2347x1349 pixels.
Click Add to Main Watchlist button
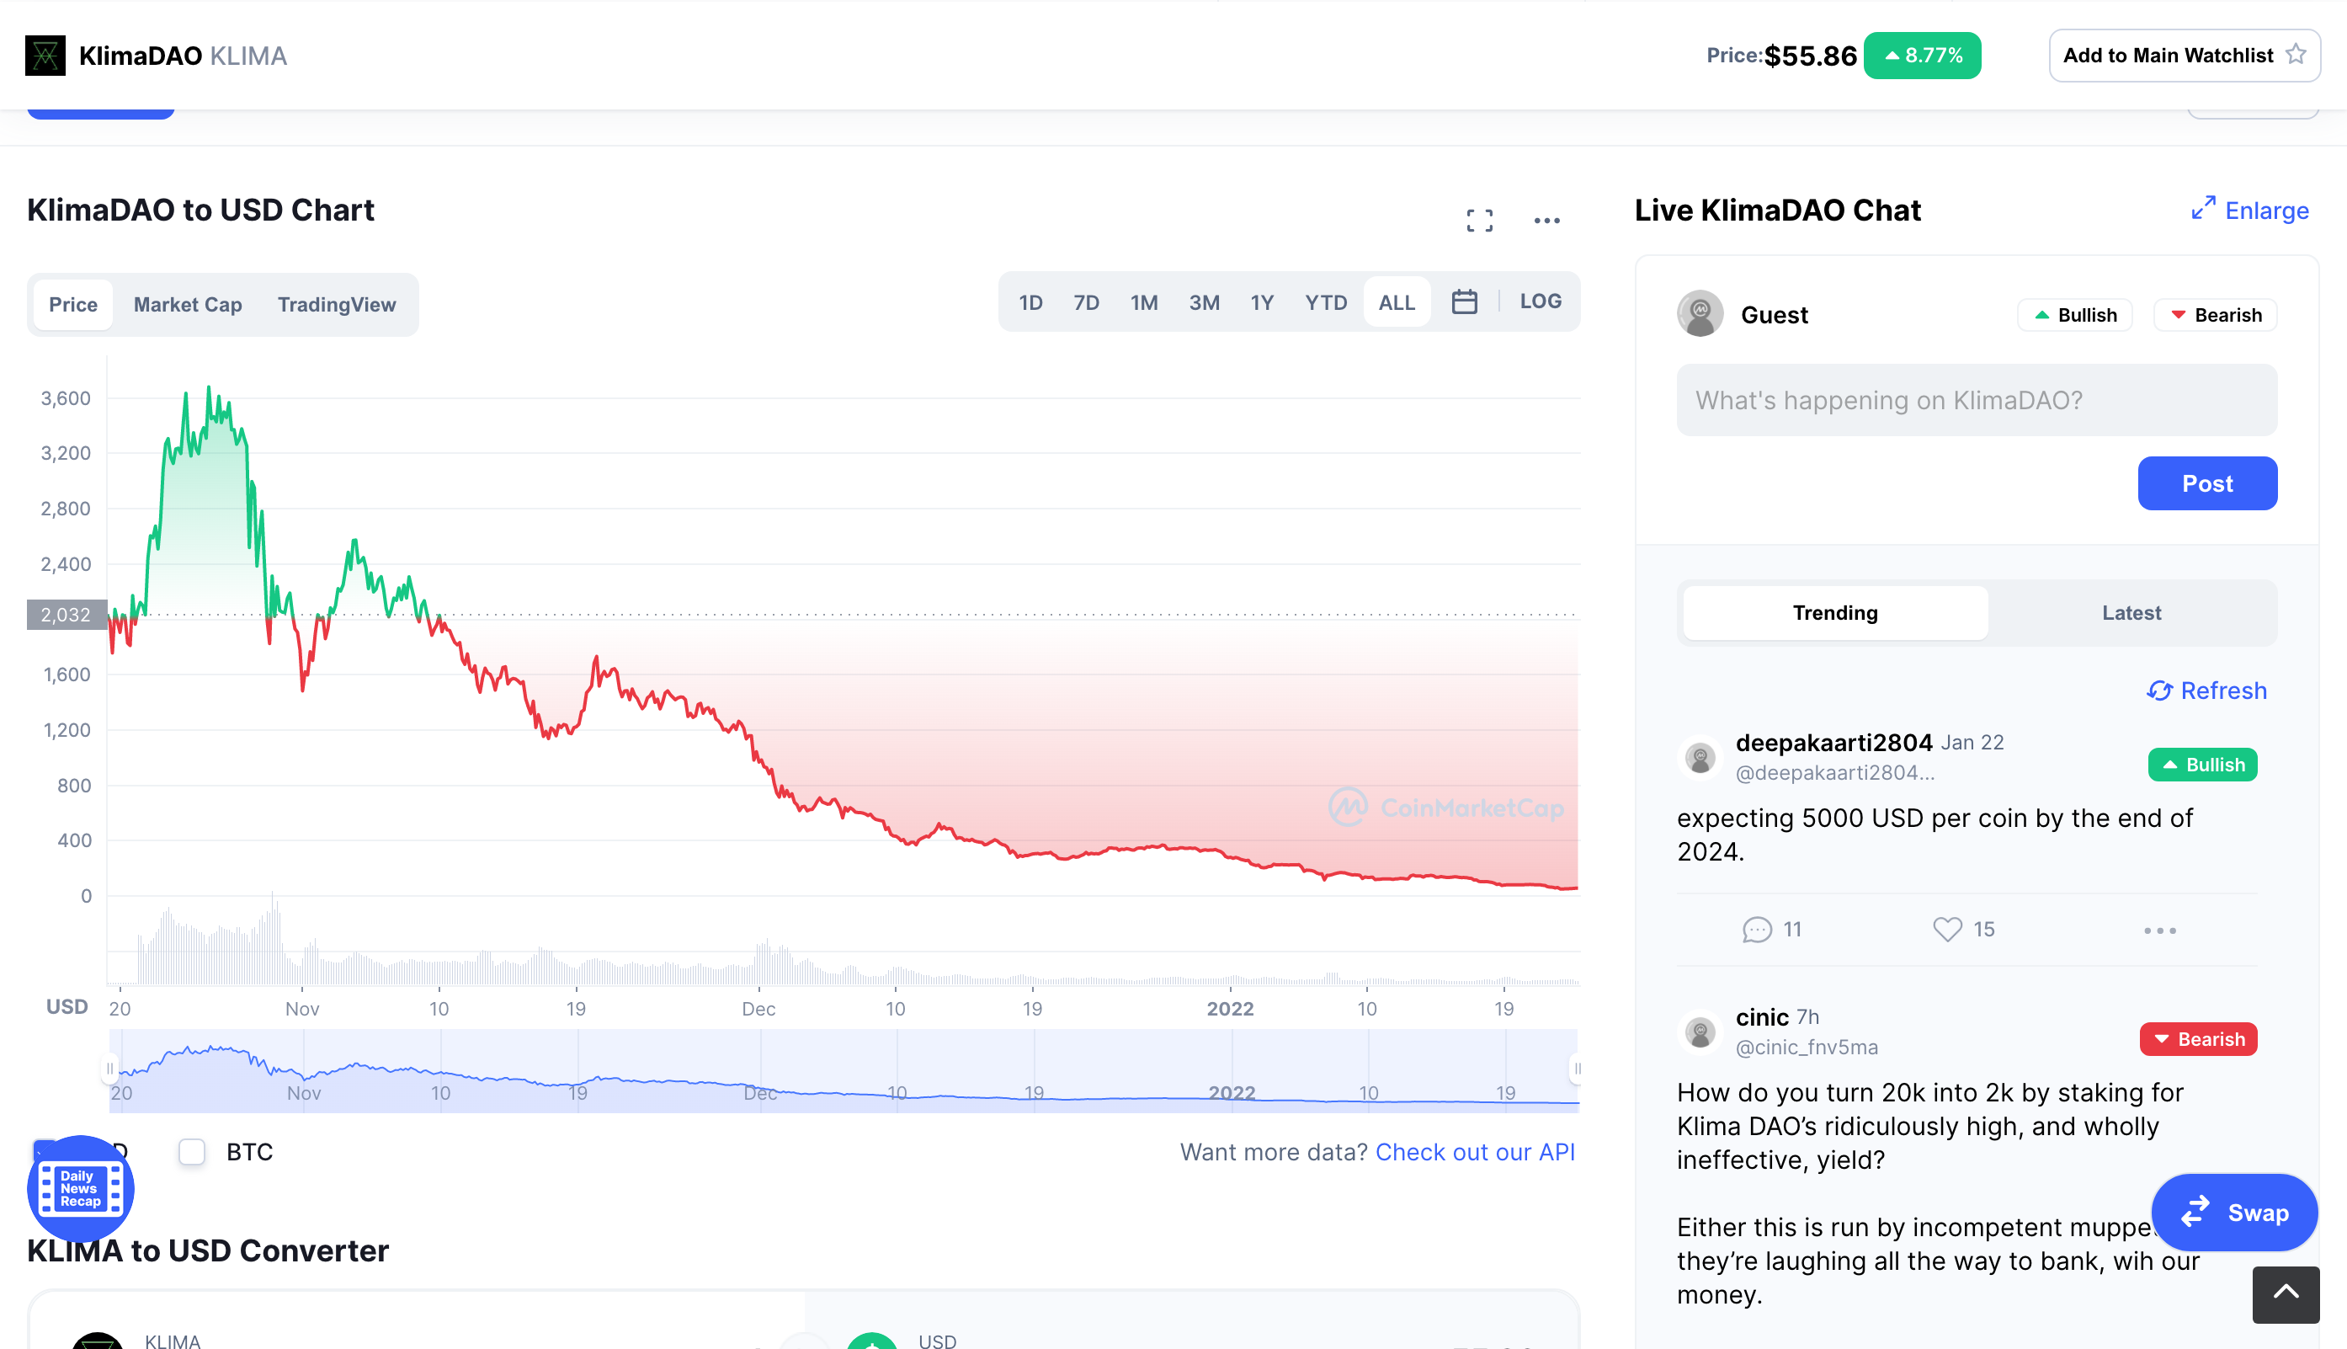pos(2184,56)
